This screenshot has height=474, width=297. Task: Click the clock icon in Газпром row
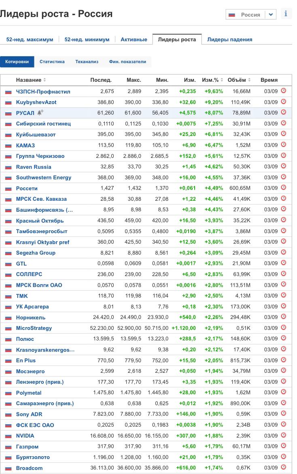coord(283,446)
